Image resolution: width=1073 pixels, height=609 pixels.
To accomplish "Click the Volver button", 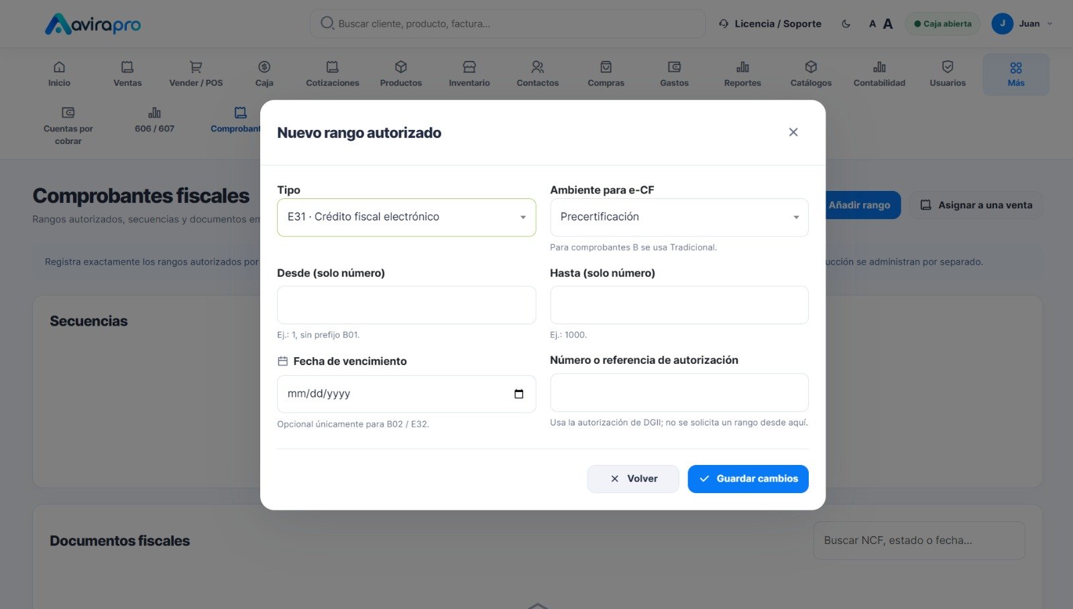I will click(x=633, y=479).
